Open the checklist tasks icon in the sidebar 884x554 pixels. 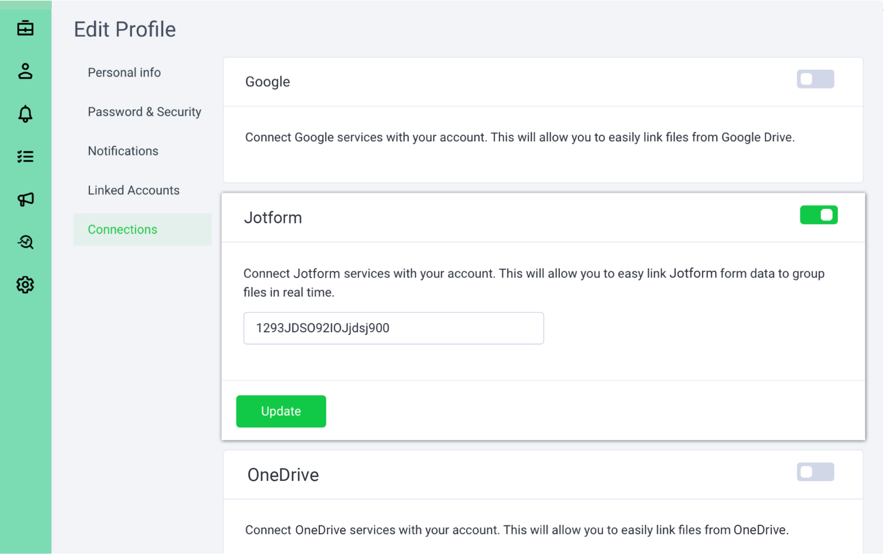(x=25, y=157)
